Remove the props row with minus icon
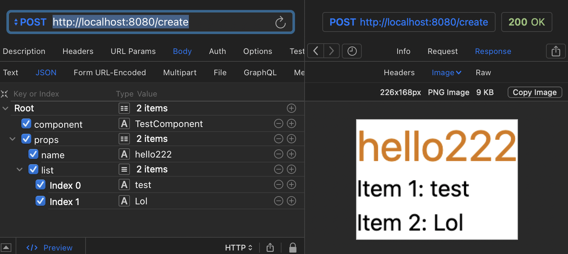 (279, 139)
